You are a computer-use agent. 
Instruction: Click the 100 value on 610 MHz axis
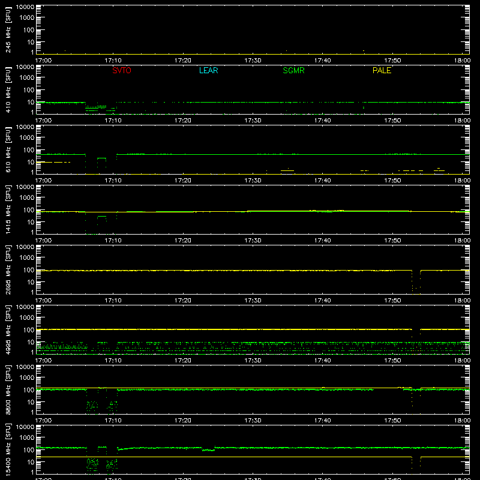pos(29,150)
